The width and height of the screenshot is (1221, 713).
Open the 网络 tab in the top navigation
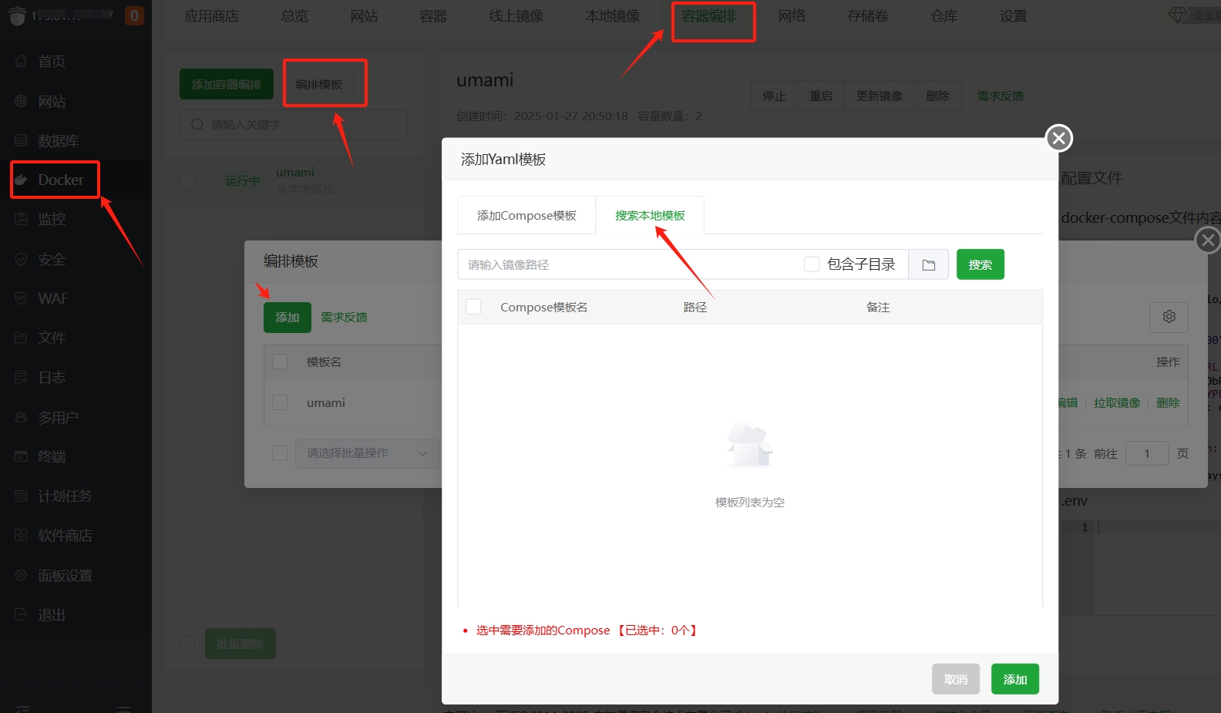point(792,16)
